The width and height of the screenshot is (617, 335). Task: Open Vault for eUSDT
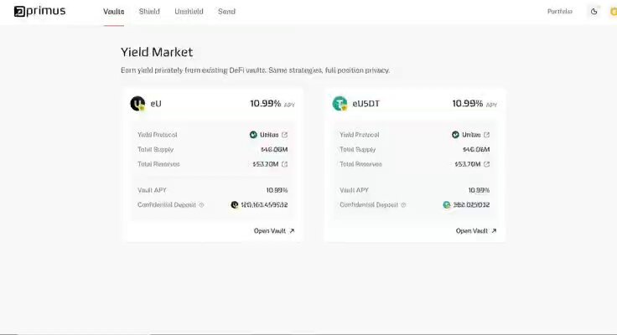[x=476, y=231]
